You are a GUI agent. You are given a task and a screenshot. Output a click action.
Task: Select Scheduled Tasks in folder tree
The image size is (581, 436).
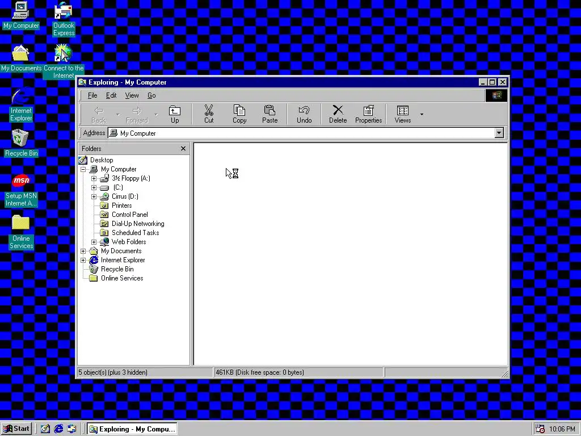pyautogui.click(x=135, y=233)
